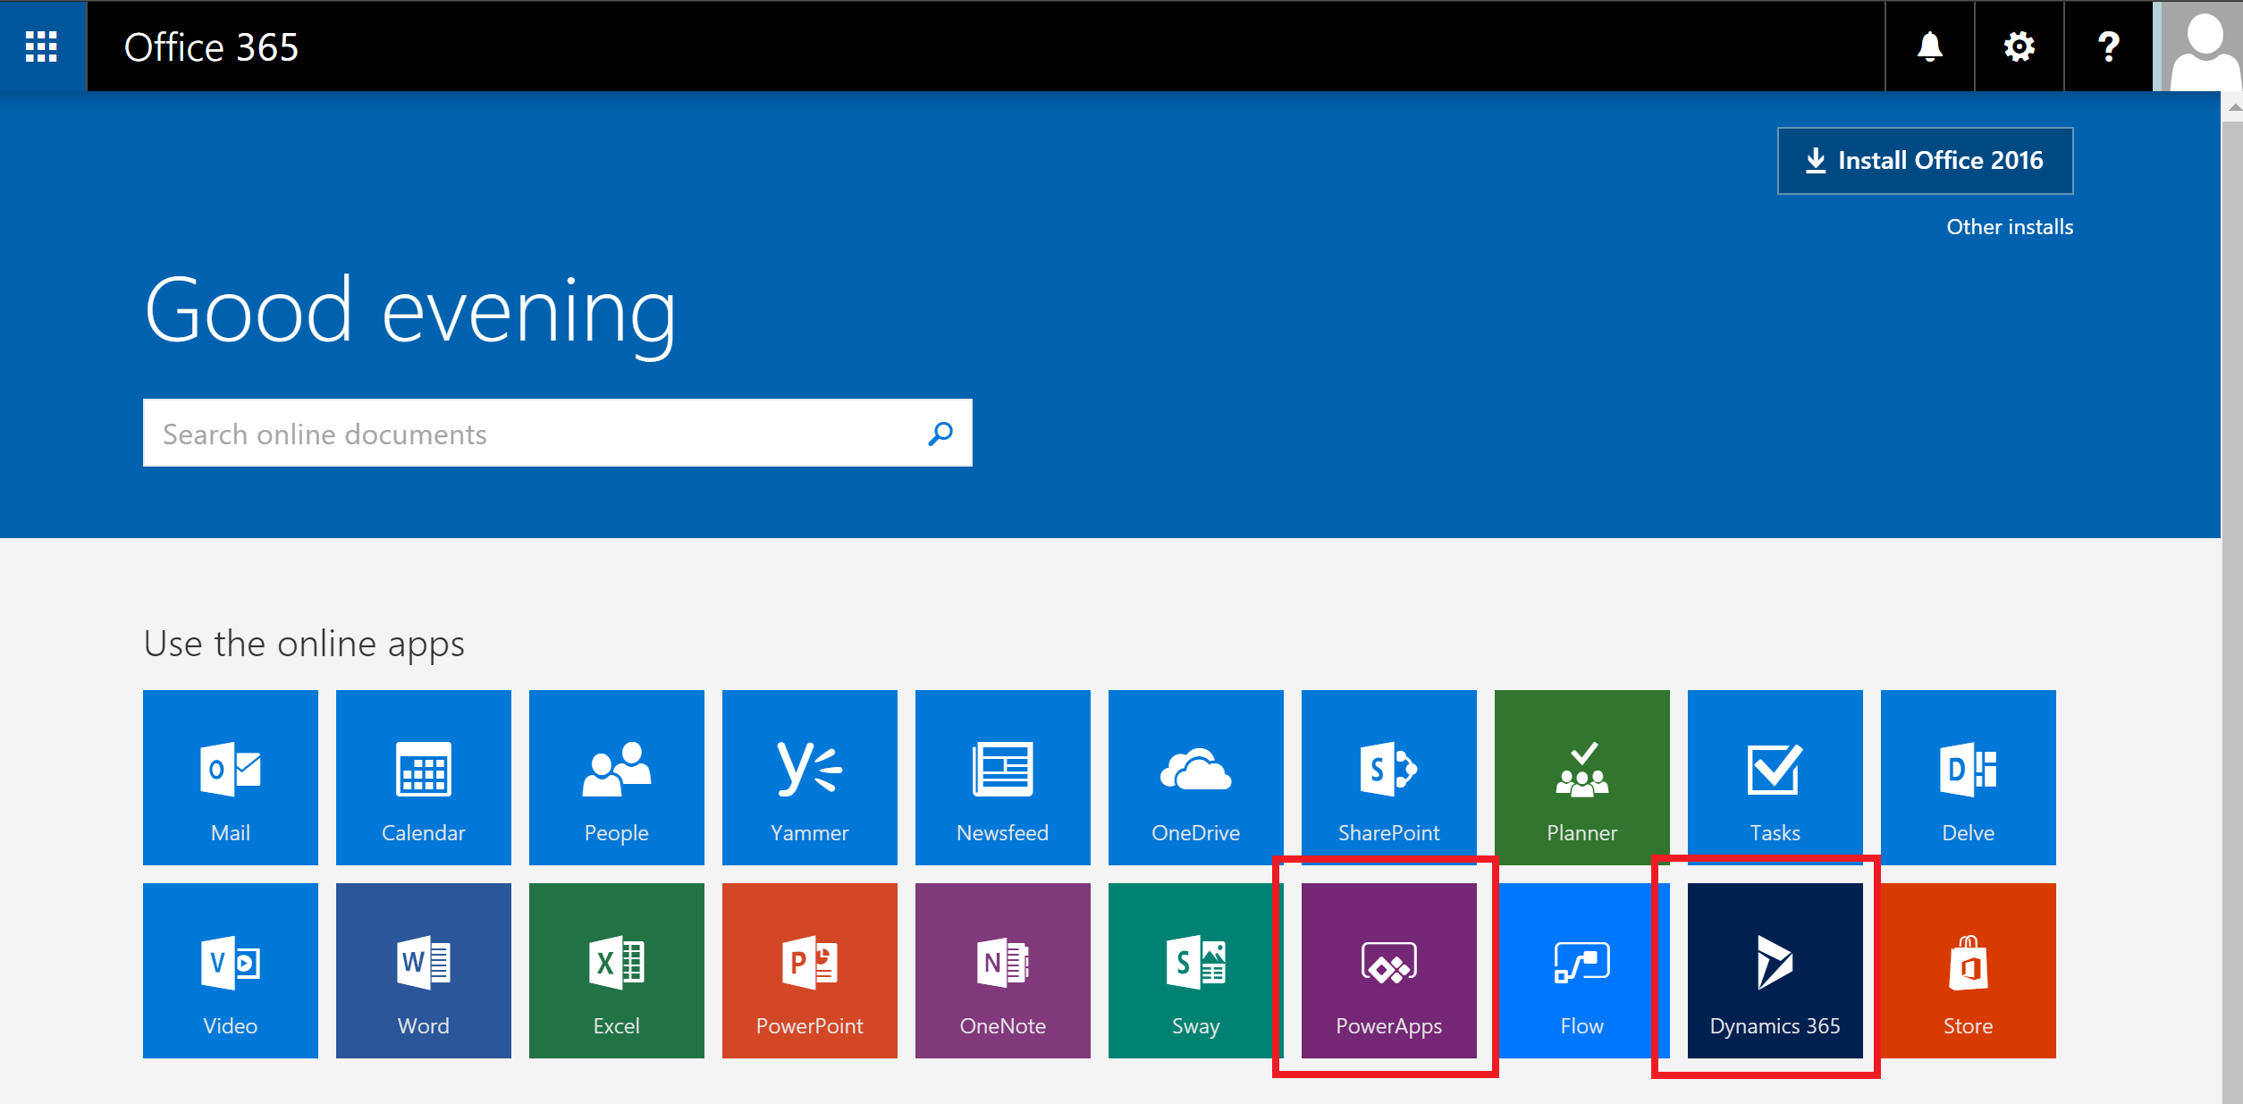Open the app launcher waffle menu
Image resolution: width=2243 pixels, height=1104 pixels.
click(x=42, y=46)
